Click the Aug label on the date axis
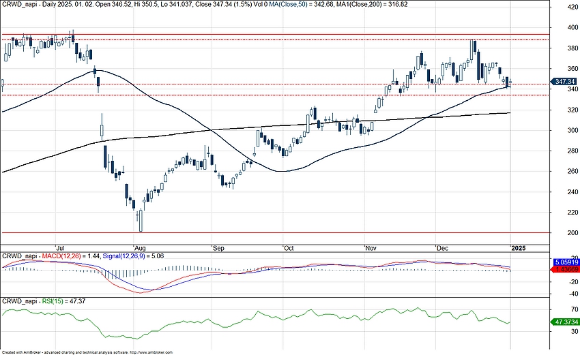The image size is (580, 355). (141, 248)
